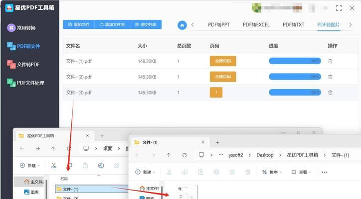Close the 星优PDF工具箱 Explorer tab
Viewport: 361px width, 199px height.
tap(87, 136)
